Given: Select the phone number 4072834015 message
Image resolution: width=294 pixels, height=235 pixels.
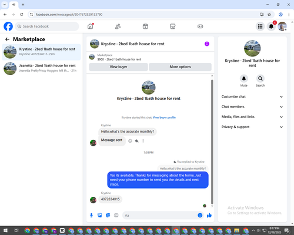Looking at the screenshot, I should tap(110, 199).
